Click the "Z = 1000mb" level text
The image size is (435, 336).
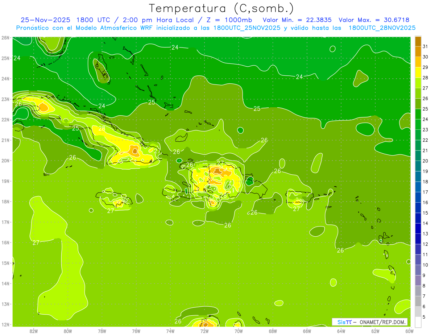[x=229, y=20]
